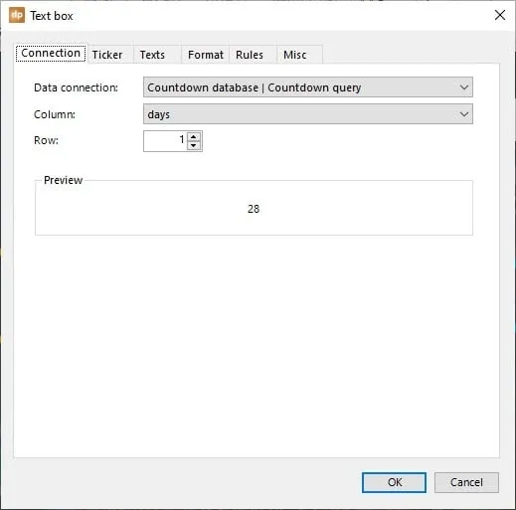Switch to the Ticker tab
This screenshot has width=516, height=510.
click(107, 55)
